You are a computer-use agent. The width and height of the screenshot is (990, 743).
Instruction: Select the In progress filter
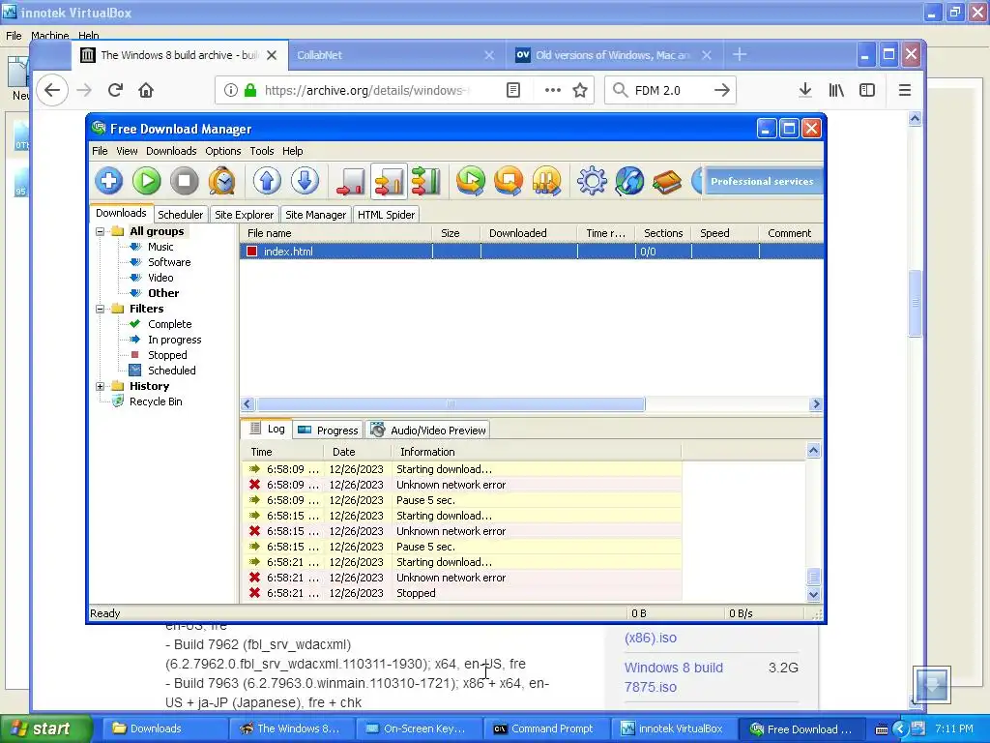175,340
